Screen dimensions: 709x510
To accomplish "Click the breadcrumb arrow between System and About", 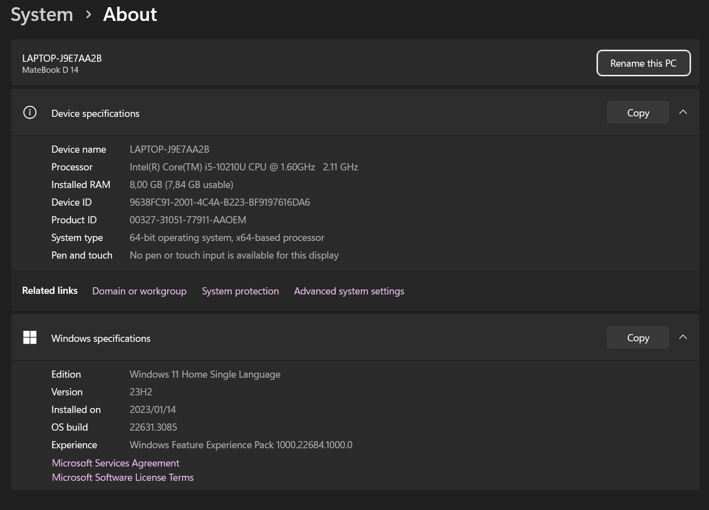I will 88,15.
